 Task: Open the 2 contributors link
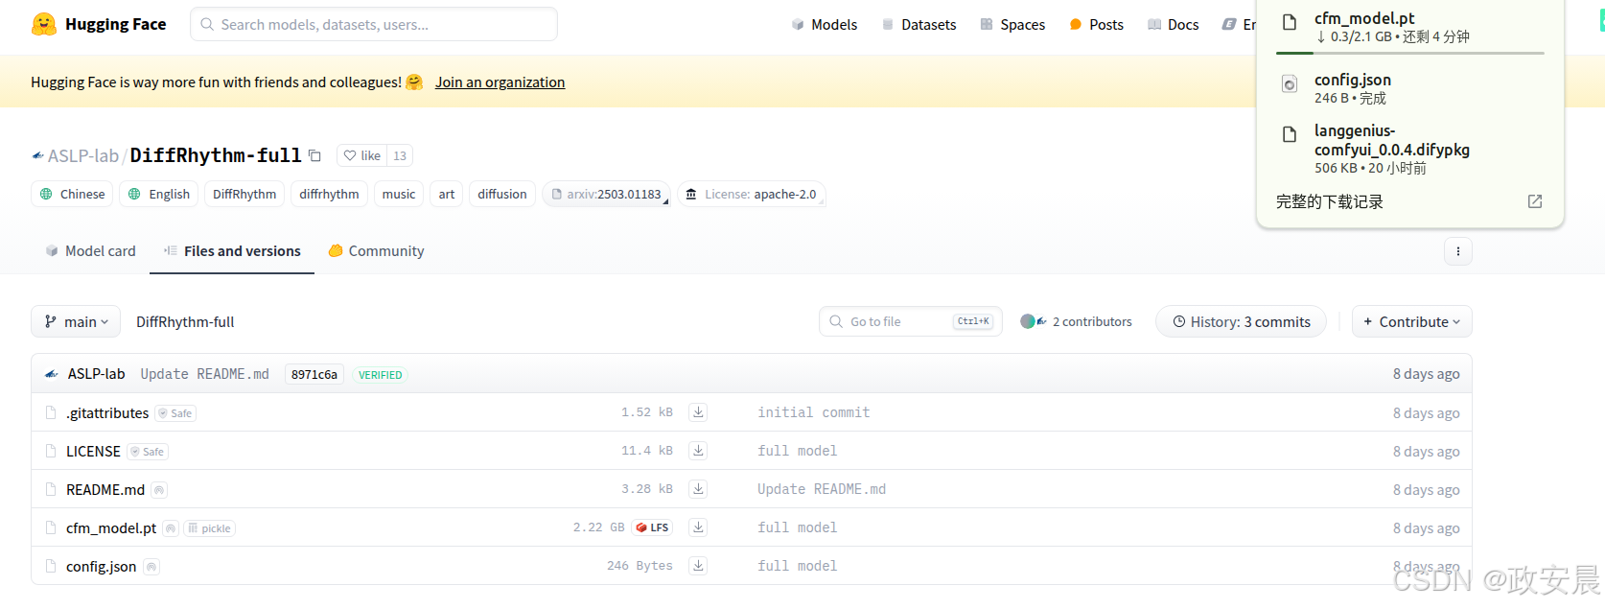point(1092,321)
